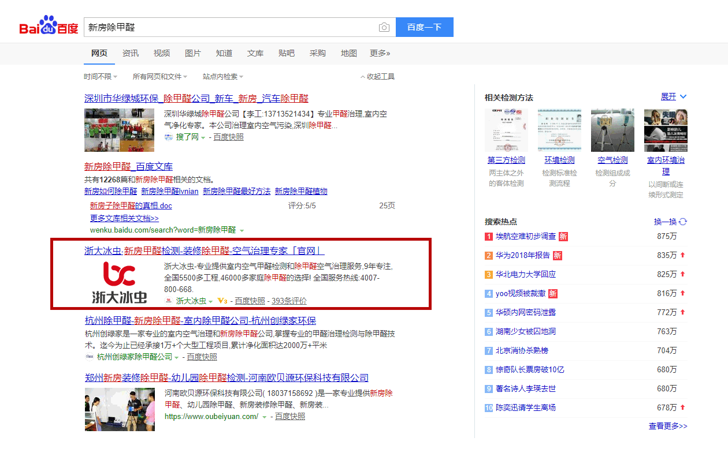728x475 pixels.
Task: Open dropdown arrow after oubeiyuan.com URL
Action: [264, 417]
